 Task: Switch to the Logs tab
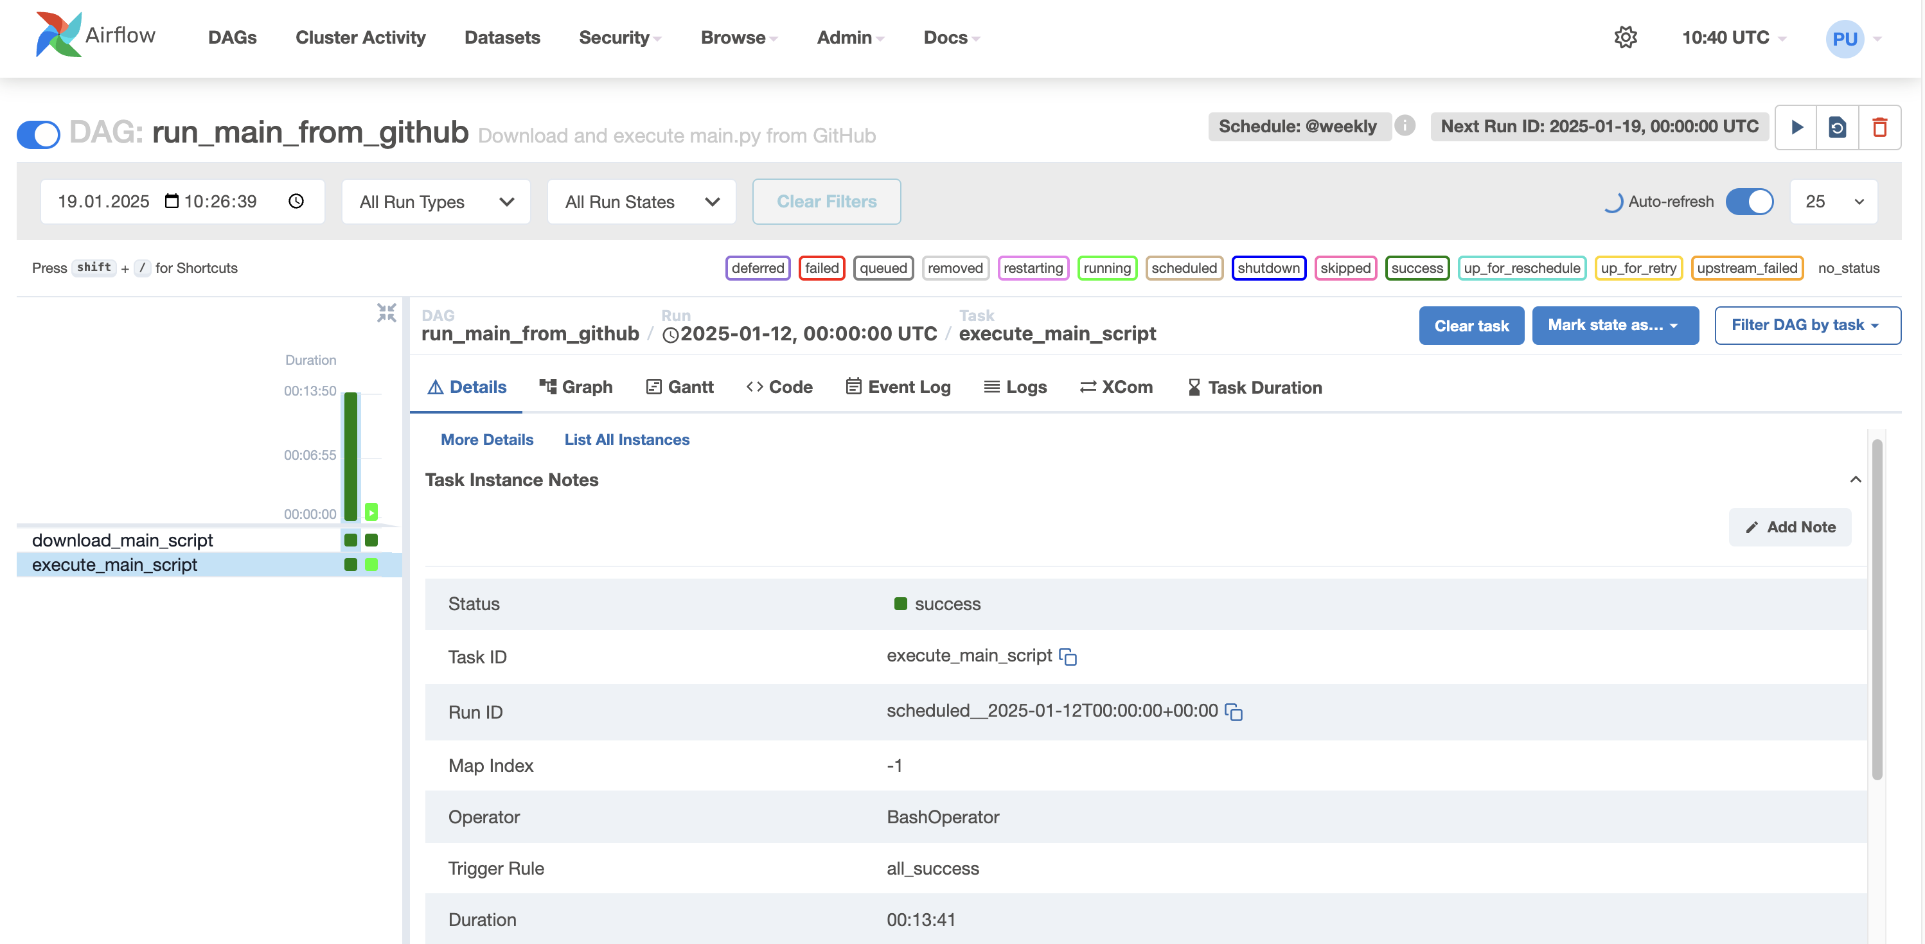click(x=1016, y=387)
